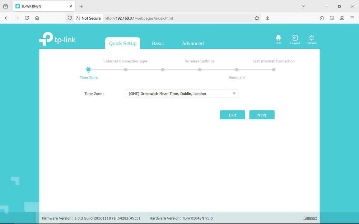Click the Next button
Screen dimensions: 359x224
click(x=262, y=115)
